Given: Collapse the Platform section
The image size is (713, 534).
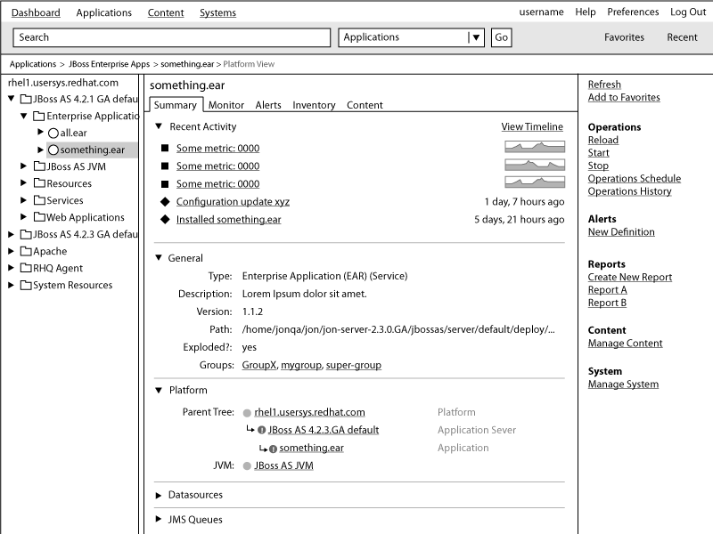Looking at the screenshot, I should click(x=159, y=390).
